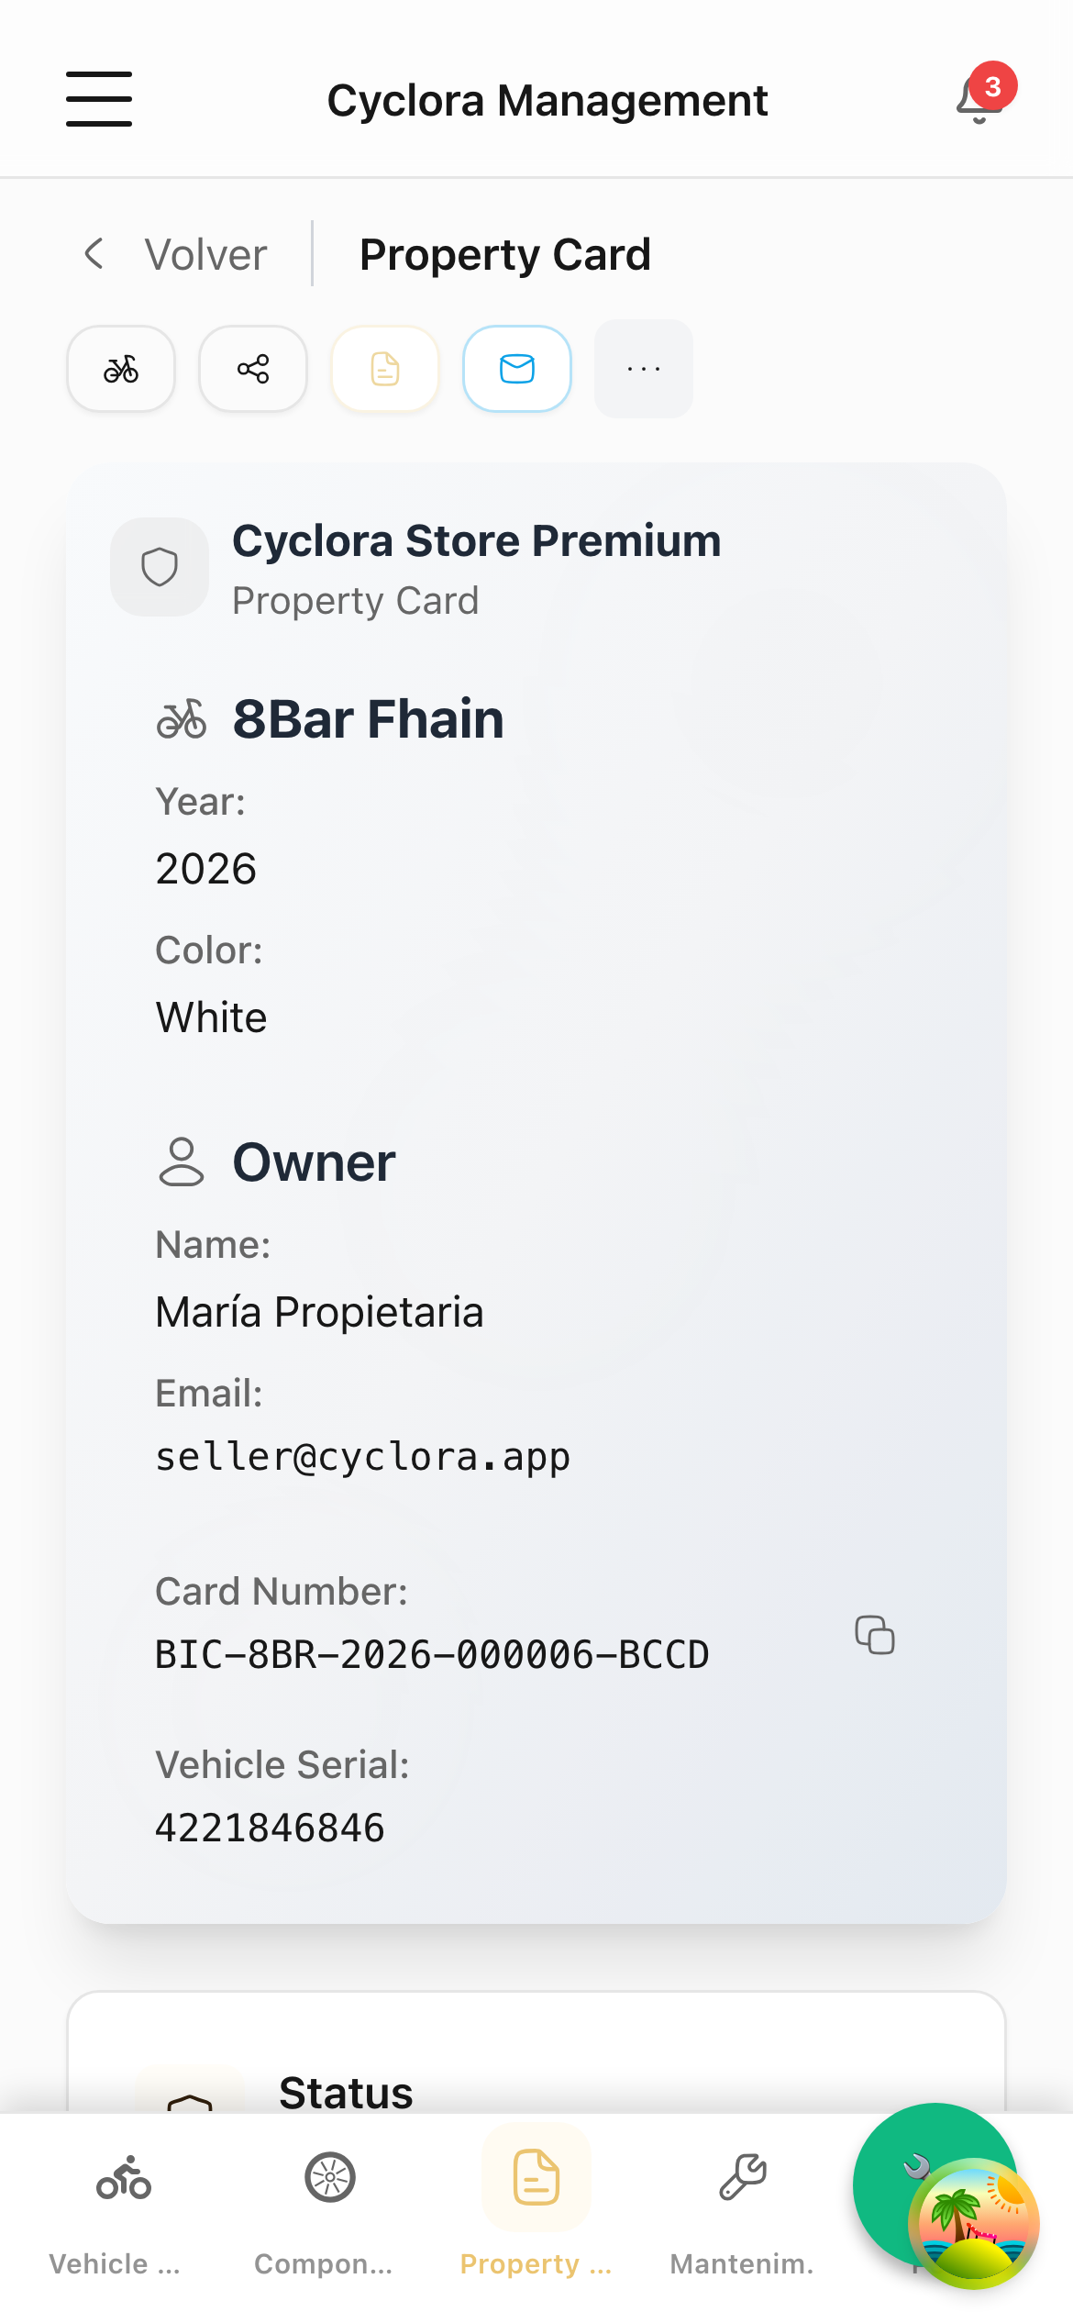Viewport: 1073px width, 2323px height.
Task: Click the 8Bar Fhain bike title
Action: (368, 718)
